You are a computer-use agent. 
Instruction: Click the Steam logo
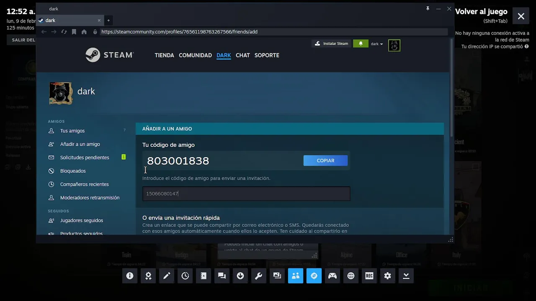110,55
